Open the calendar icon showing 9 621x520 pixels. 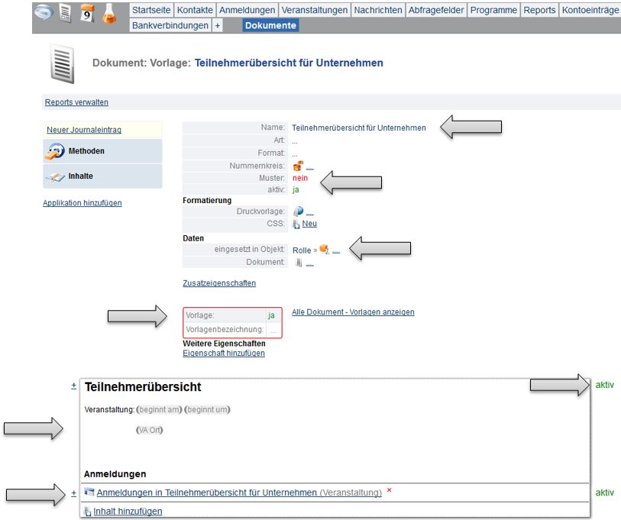click(x=88, y=15)
